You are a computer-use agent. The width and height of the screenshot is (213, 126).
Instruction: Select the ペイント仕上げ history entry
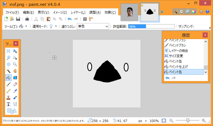tap(184, 67)
